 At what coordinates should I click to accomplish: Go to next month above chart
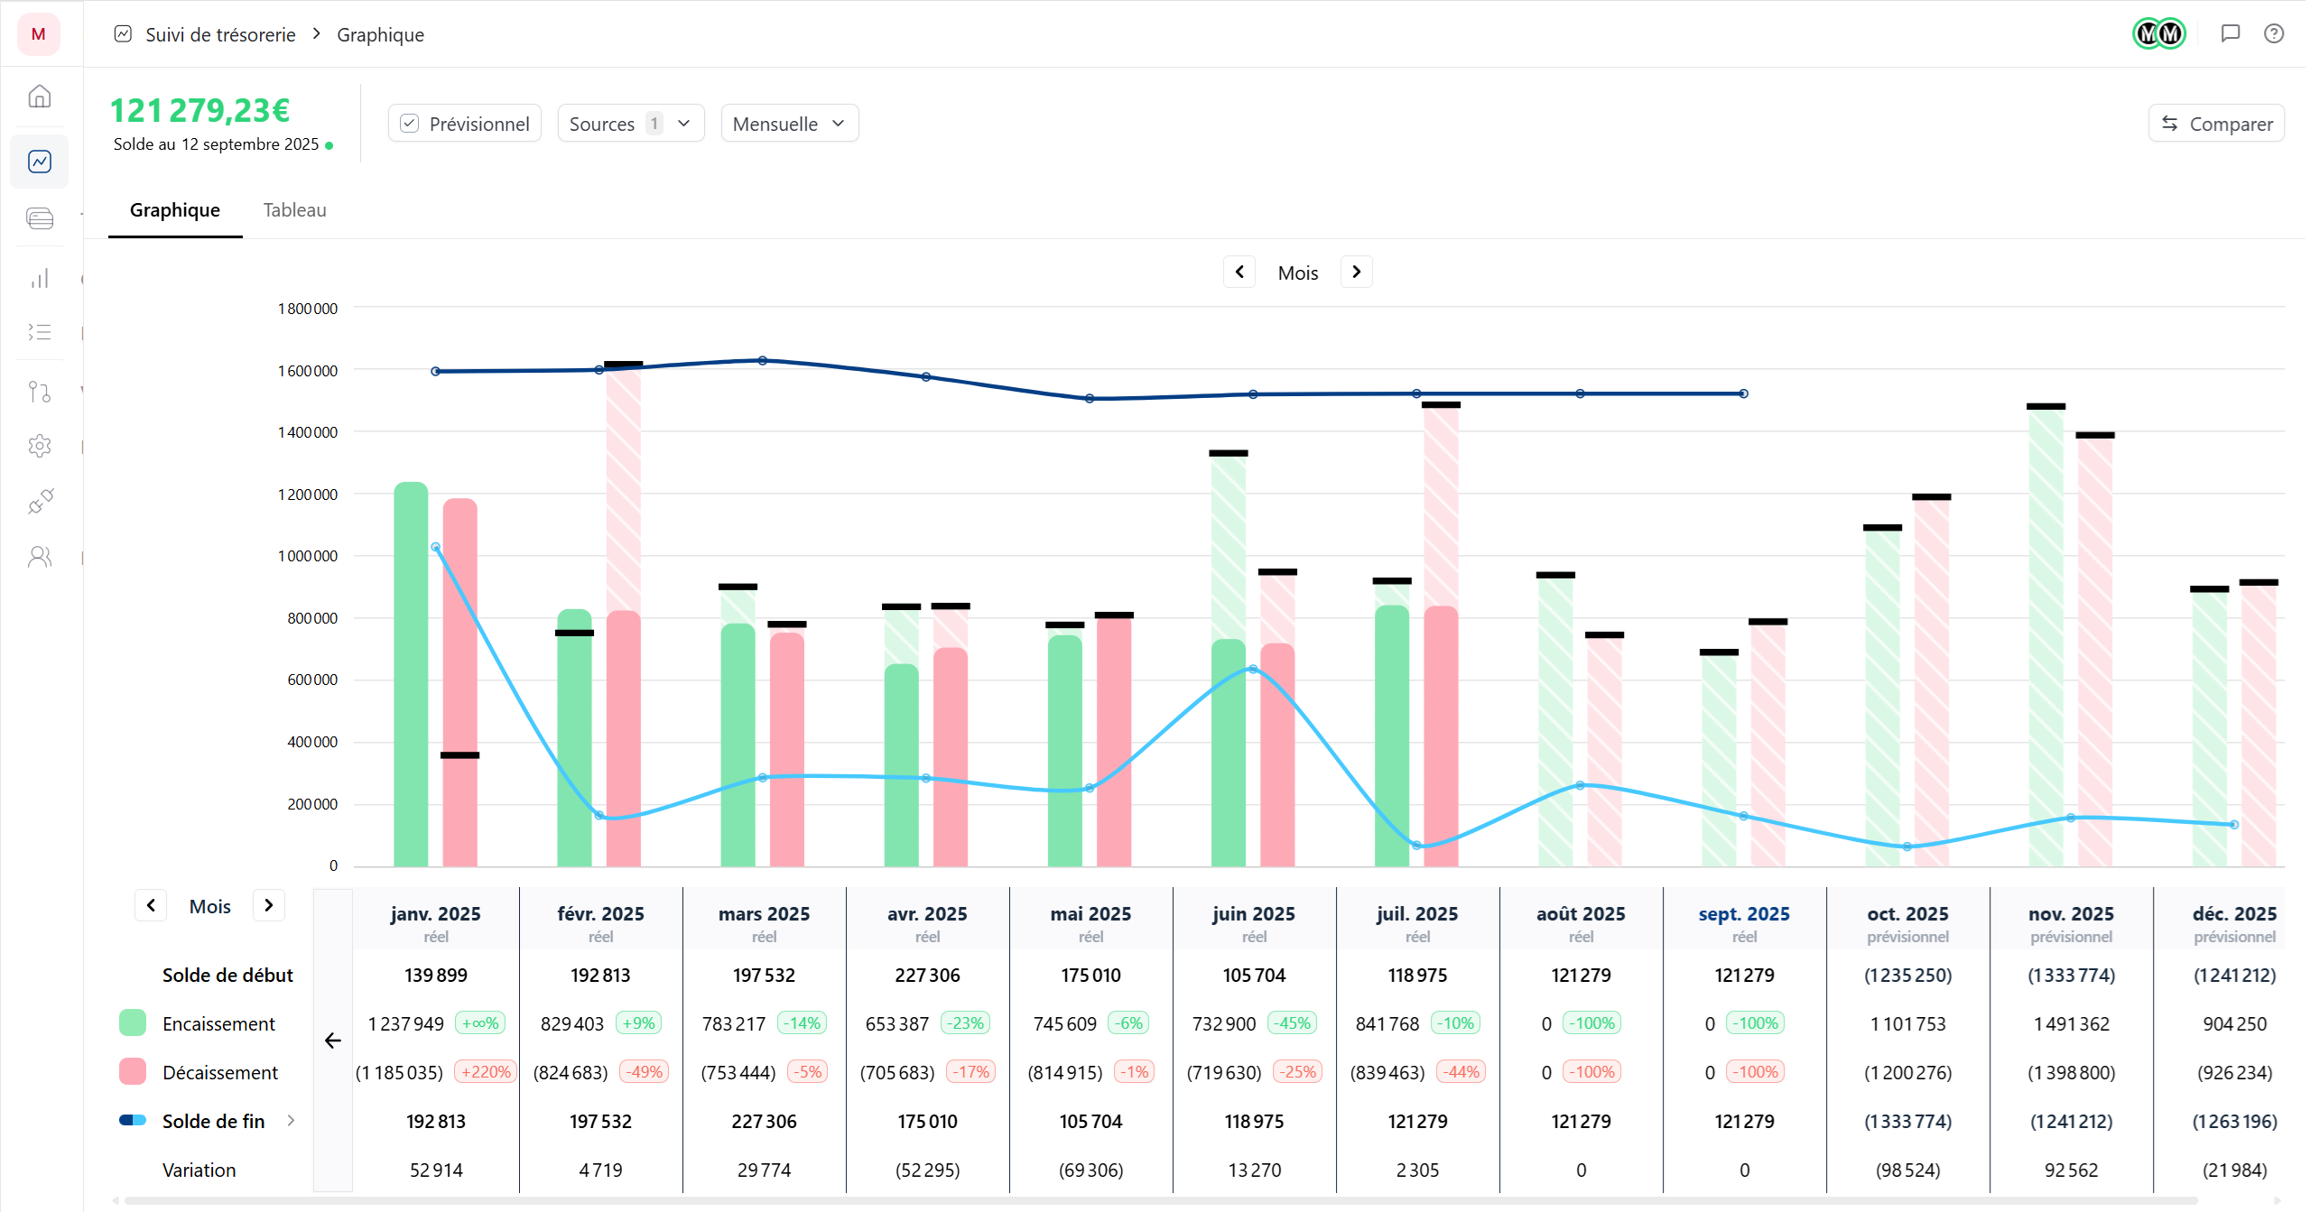click(1356, 272)
